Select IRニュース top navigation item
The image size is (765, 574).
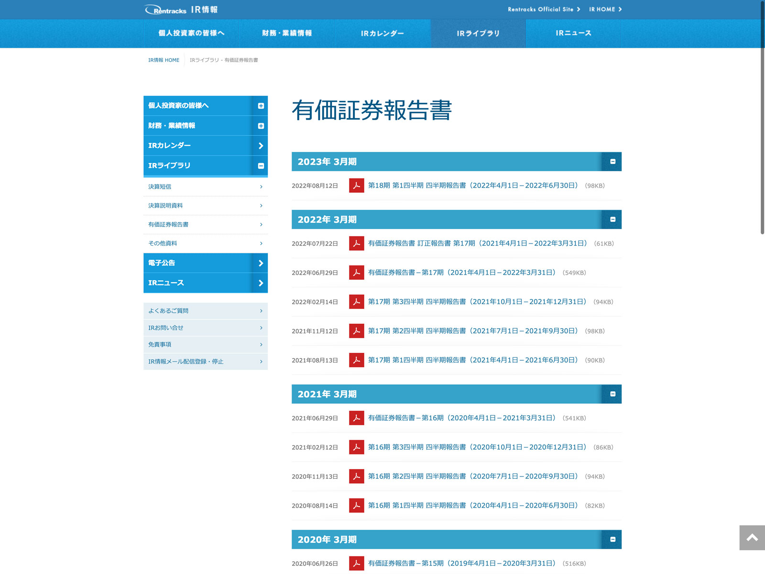click(x=573, y=33)
